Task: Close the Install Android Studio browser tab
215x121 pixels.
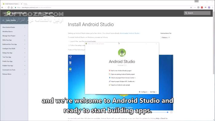Action: (x=21, y=4)
